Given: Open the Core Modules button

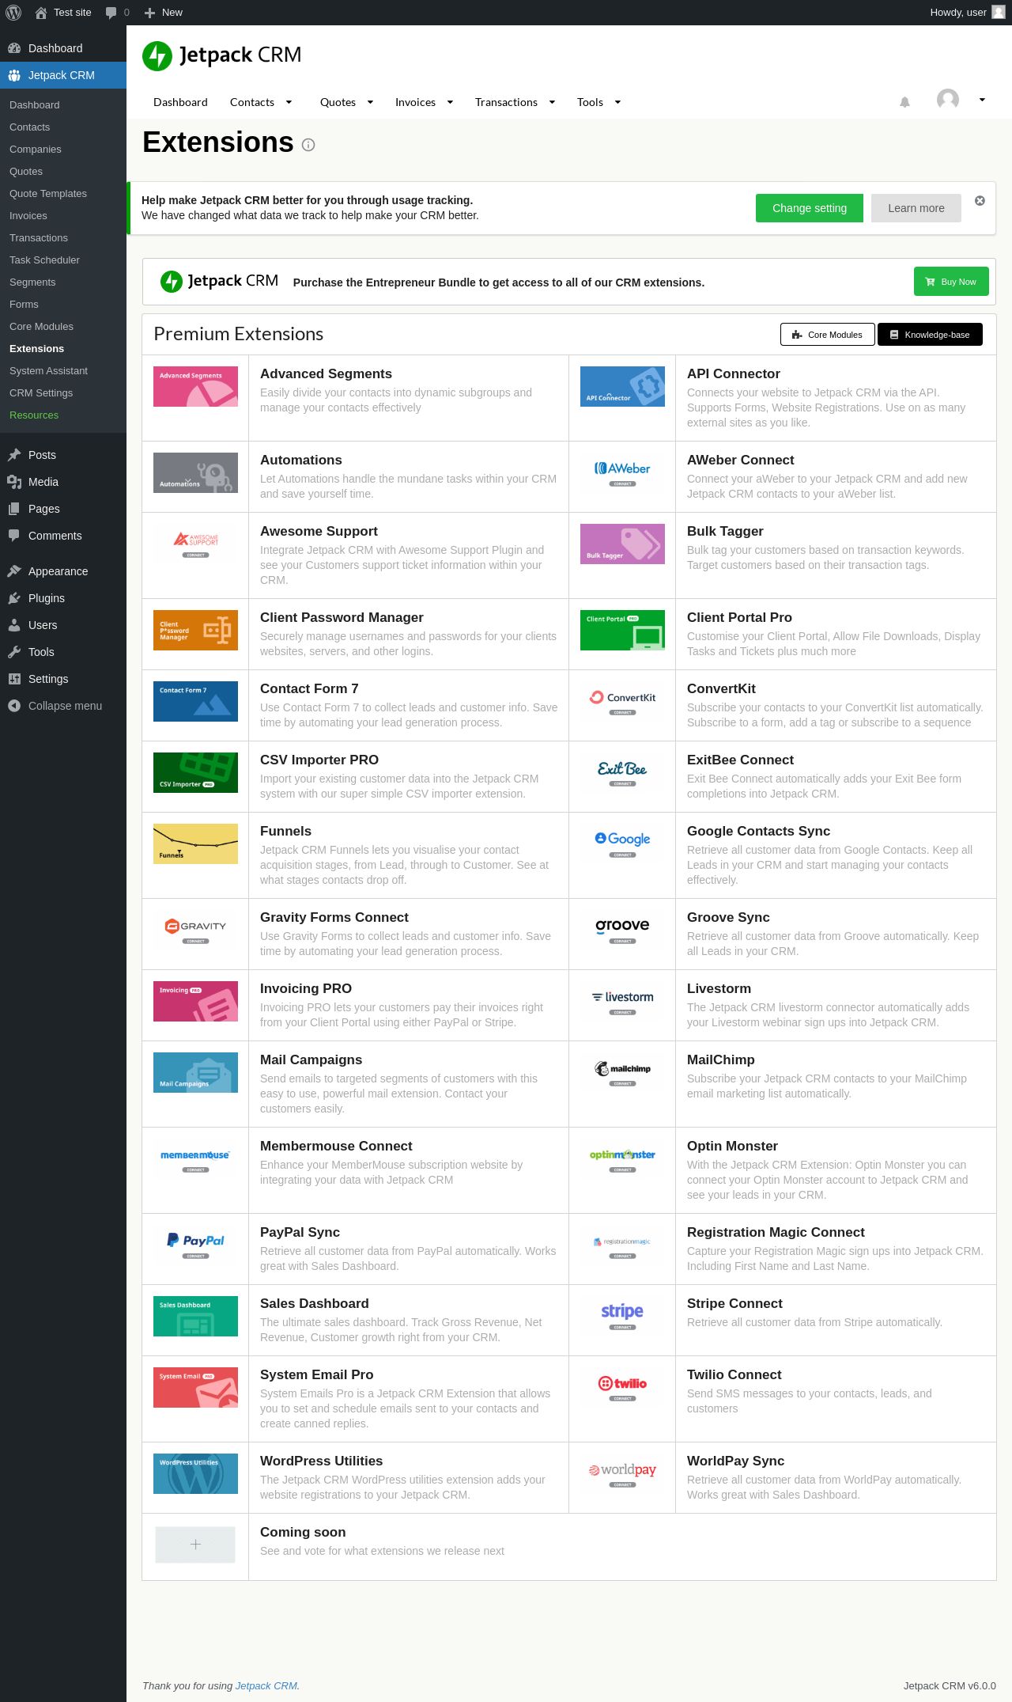Looking at the screenshot, I should click(x=828, y=335).
